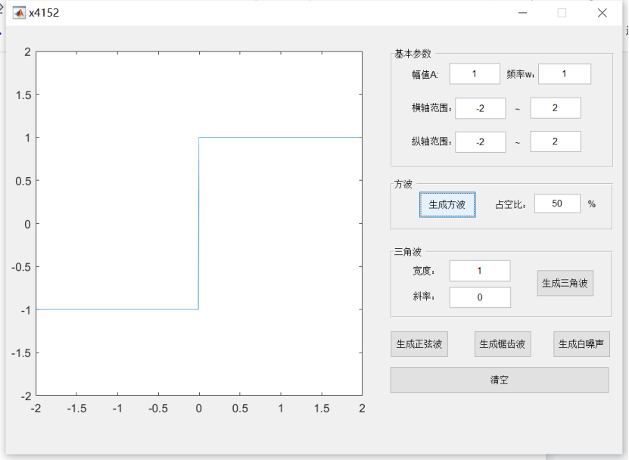This screenshot has width=629, height=460.
Task: Click the MATLAB icon in title bar
Action: [19, 13]
